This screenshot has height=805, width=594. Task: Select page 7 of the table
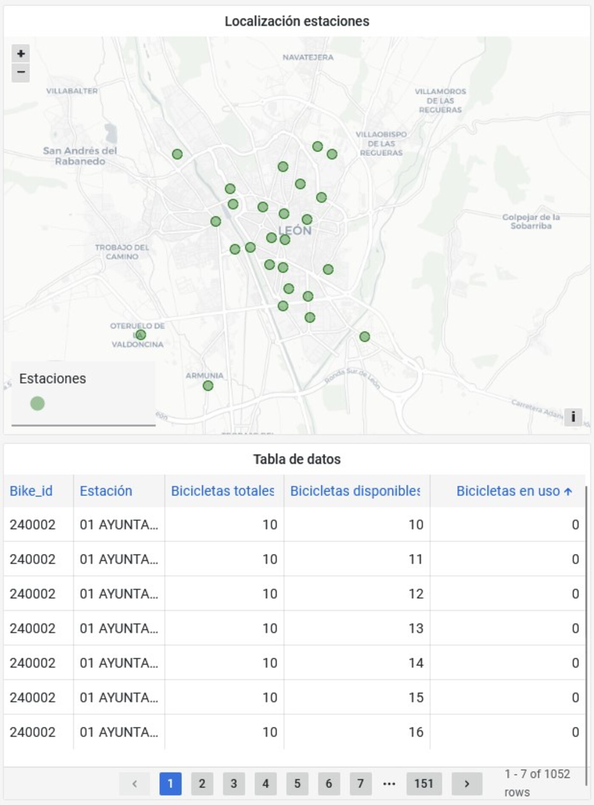click(361, 783)
